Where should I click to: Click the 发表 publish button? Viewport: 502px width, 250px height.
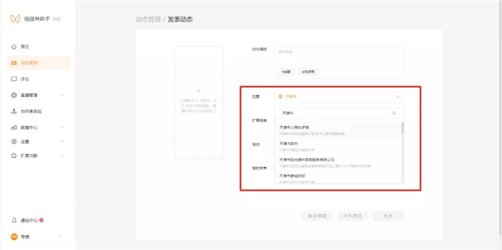pyautogui.click(x=388, y=216)
